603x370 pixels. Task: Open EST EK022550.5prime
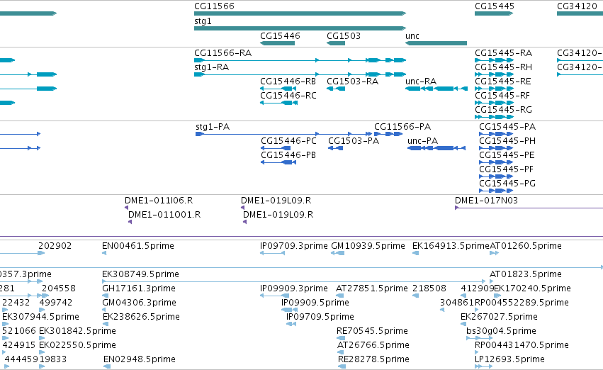click(77, 345)
